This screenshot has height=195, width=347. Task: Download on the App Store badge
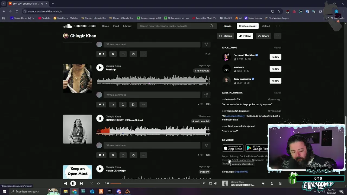click(233, 148)
